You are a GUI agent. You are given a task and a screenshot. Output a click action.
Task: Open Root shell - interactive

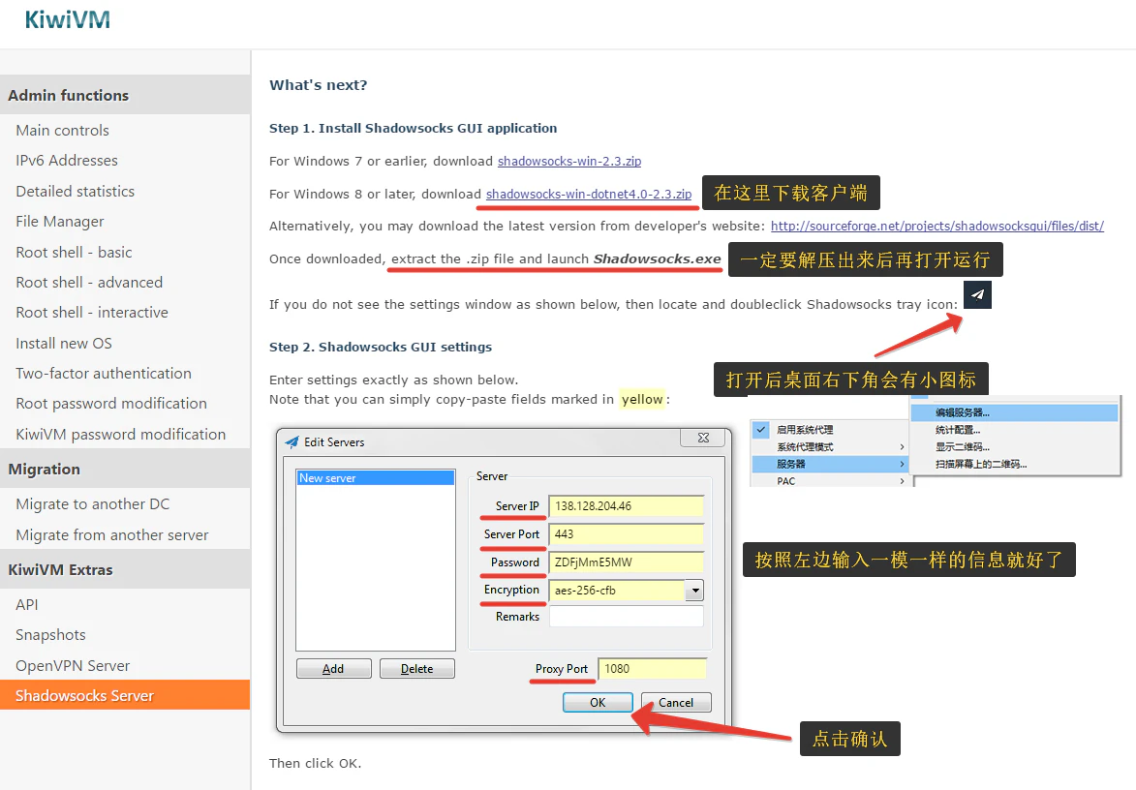[92, 312]
